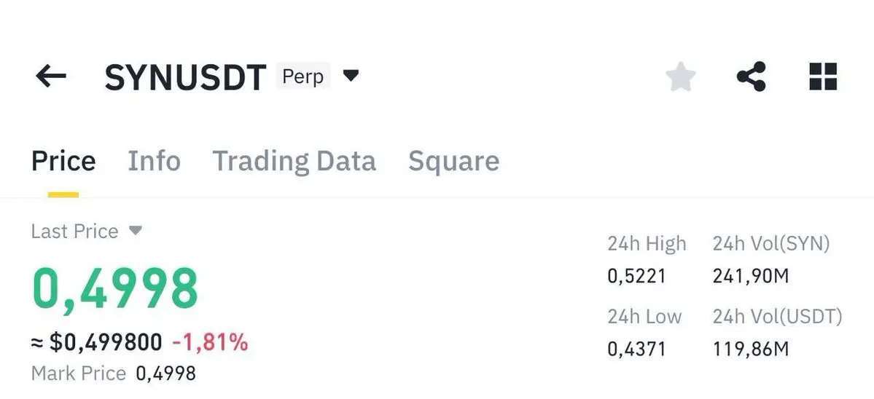Go back using the left arrow

coord(51,76)
